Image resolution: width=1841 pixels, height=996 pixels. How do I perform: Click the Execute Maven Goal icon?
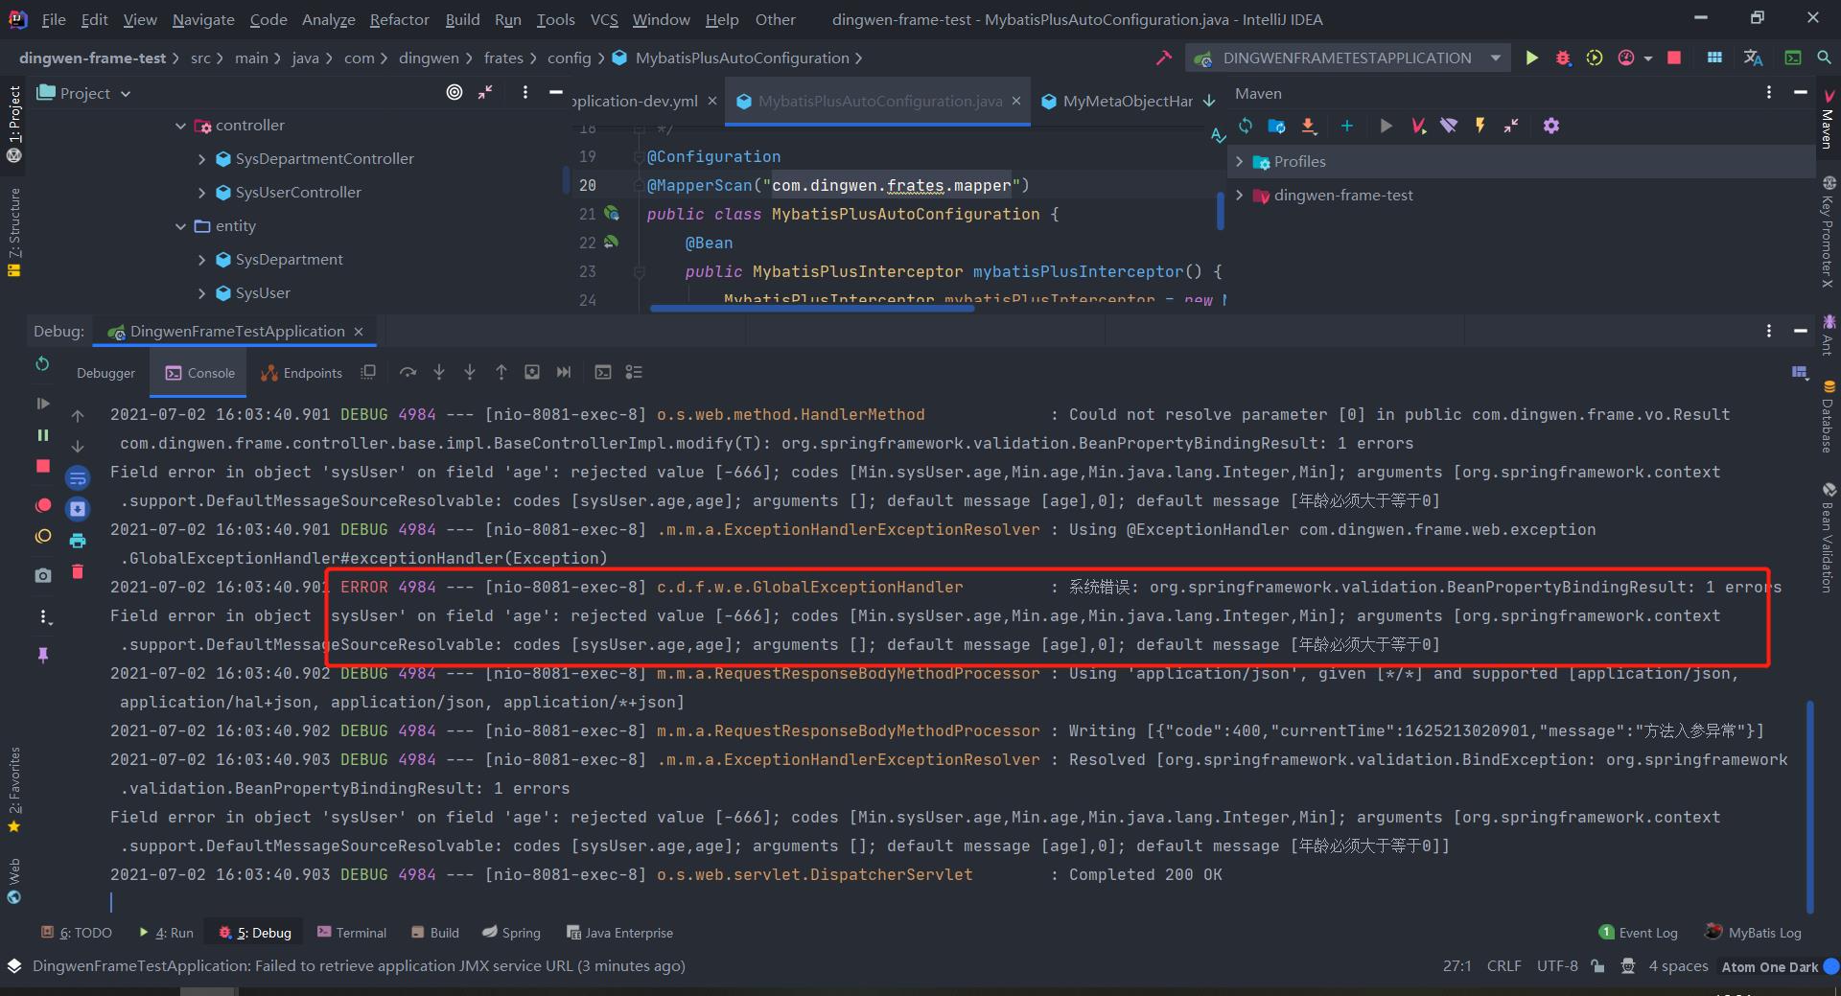1418,126
